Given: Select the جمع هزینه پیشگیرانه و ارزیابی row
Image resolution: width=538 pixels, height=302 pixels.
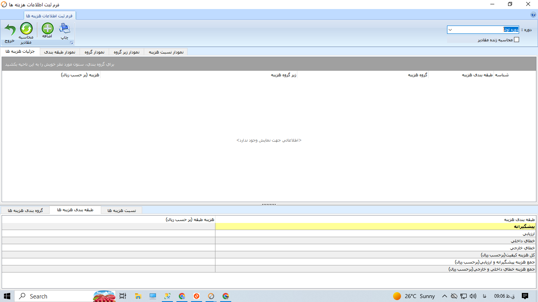Looking at the screenshot, I should pos(269,262).
